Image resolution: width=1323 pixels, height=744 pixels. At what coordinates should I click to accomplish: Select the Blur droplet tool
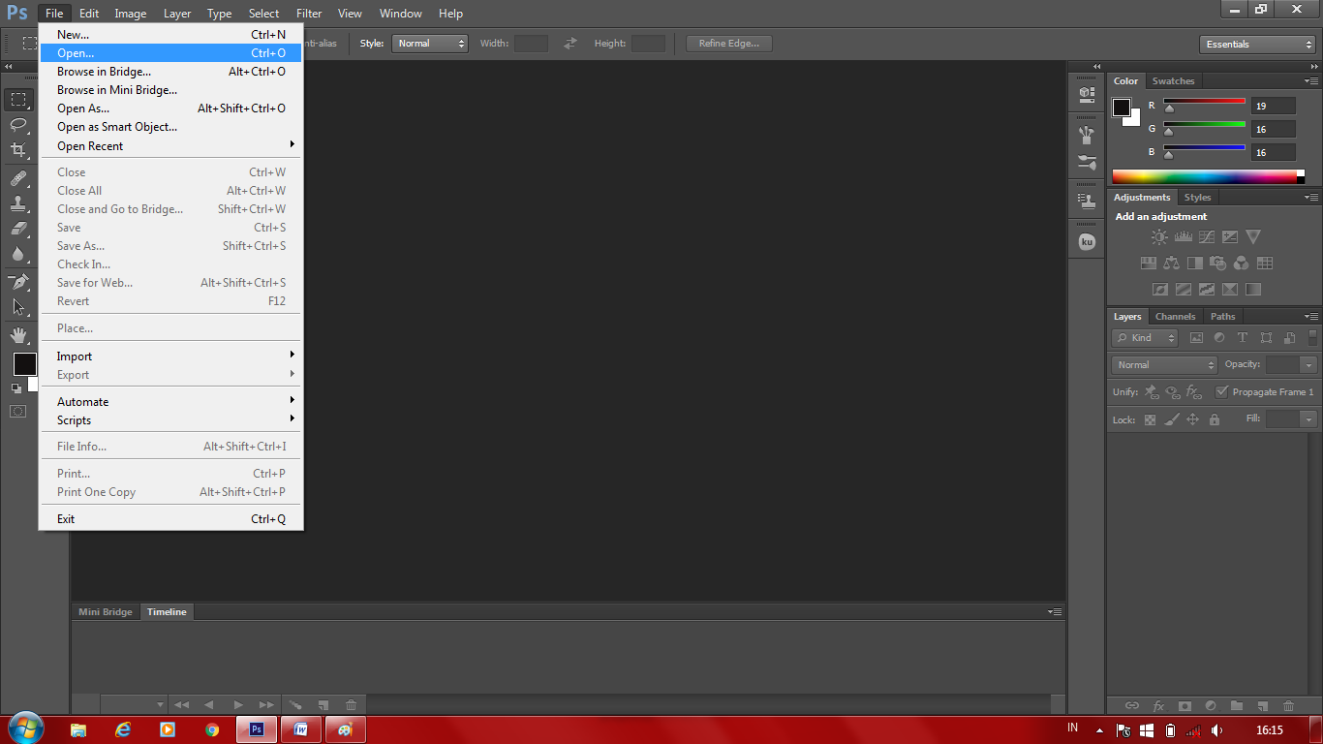pos(18,254)
